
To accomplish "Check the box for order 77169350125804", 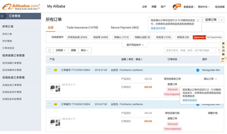I will [49, 104].
